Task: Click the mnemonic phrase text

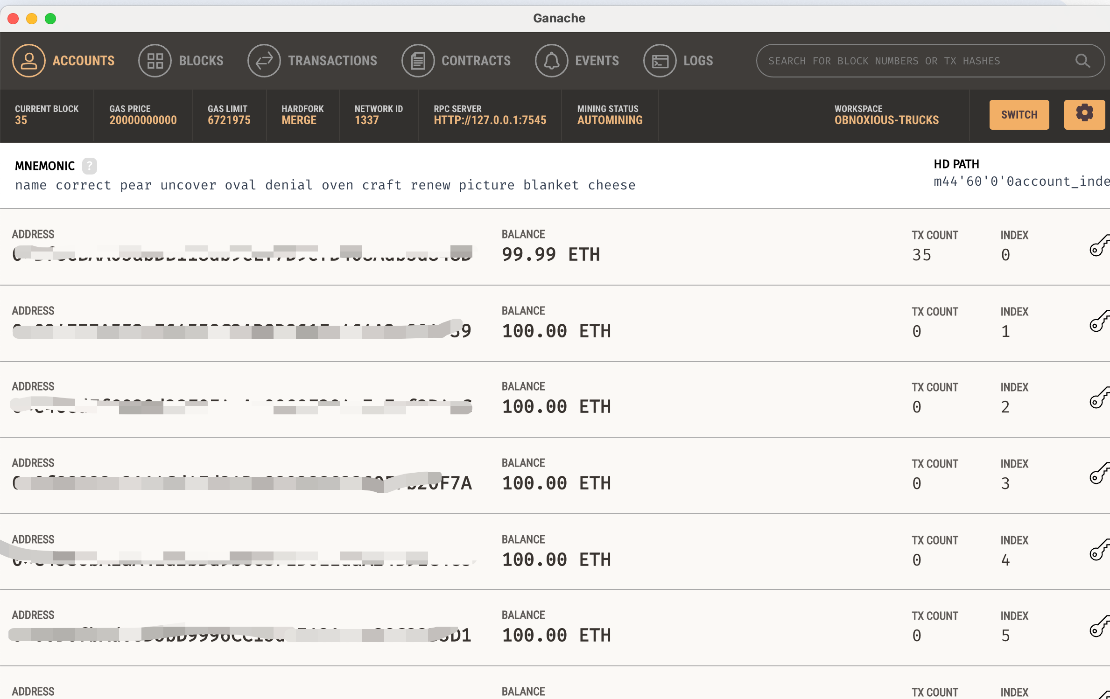Action: pyautogui.click(x=325, y=185)
